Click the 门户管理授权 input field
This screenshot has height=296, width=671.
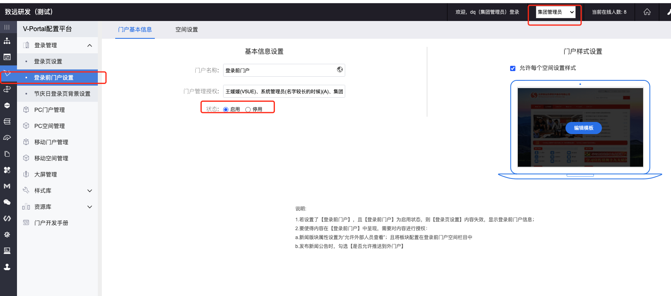pos(284,91)
